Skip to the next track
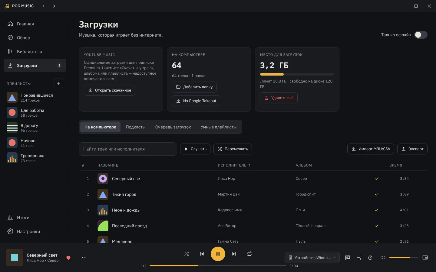 click(x=234, y=254)
